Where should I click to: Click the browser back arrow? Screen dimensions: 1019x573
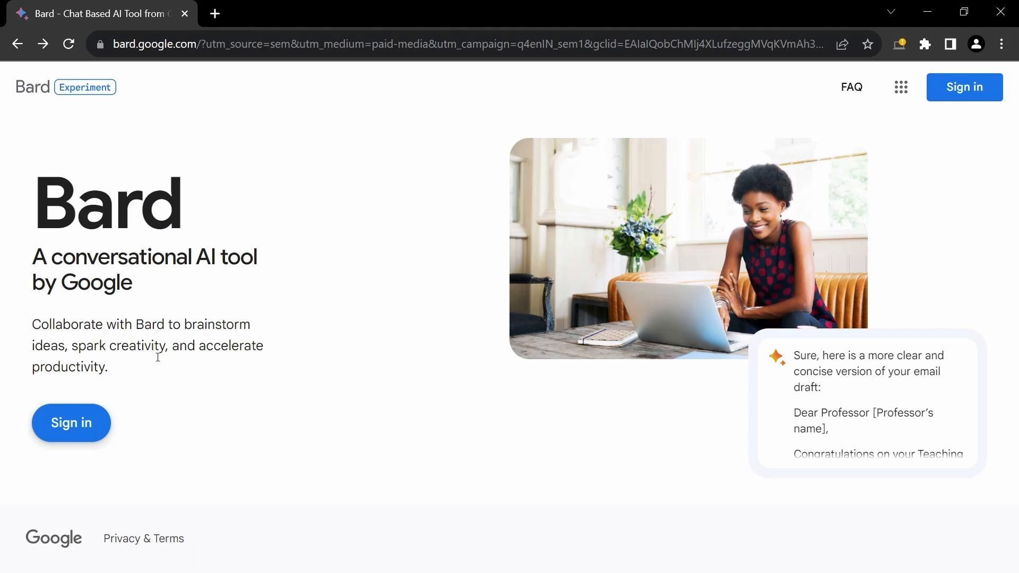pyautogui.click(x=18, y=44)
